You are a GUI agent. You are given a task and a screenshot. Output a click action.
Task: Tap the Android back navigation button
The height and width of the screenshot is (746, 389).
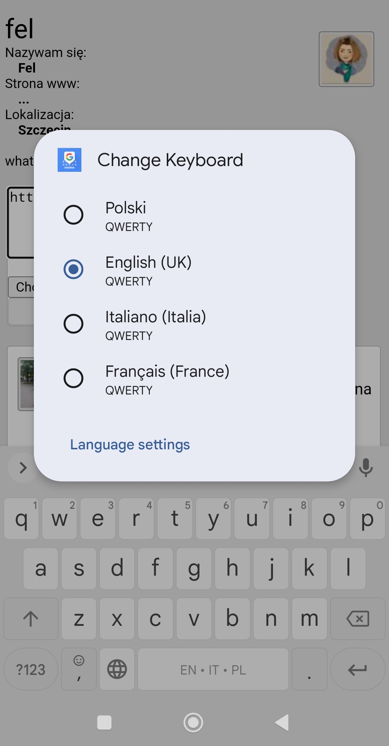(282, 723)
